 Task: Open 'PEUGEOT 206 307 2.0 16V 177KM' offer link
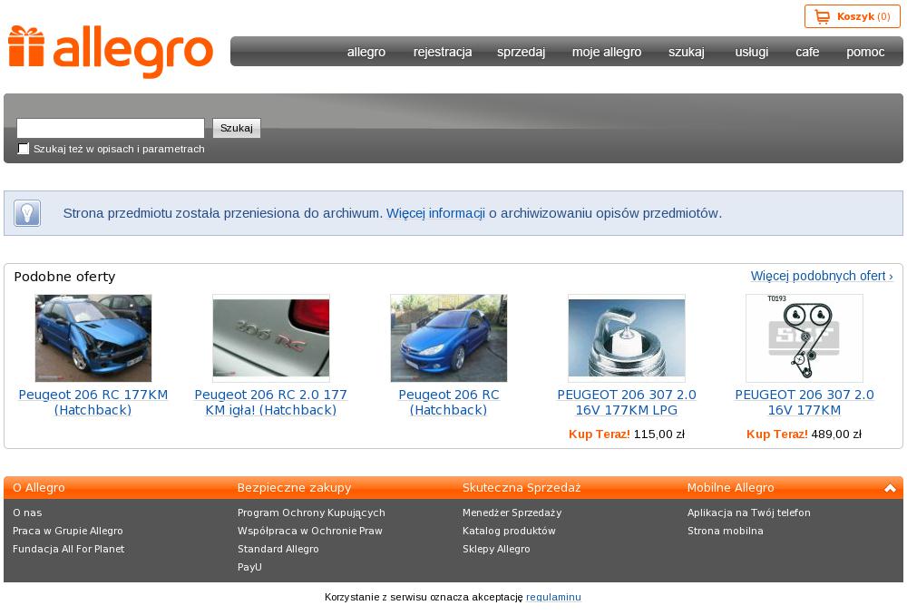coord(805,402)
